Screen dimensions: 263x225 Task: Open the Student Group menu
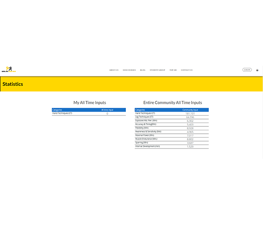pyautogui.click(x=157, y=70)
